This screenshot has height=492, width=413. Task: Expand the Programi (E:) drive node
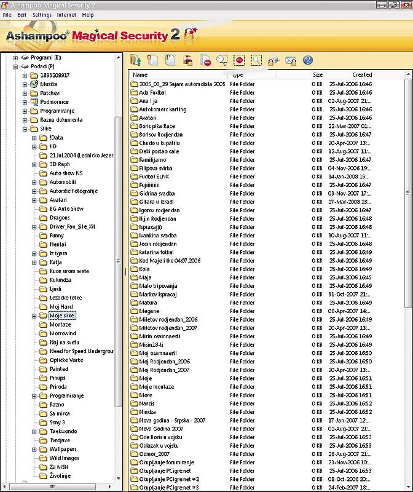15,58
